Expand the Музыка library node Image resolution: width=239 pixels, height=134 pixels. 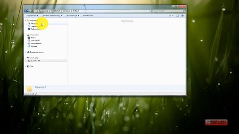(27, 46)
